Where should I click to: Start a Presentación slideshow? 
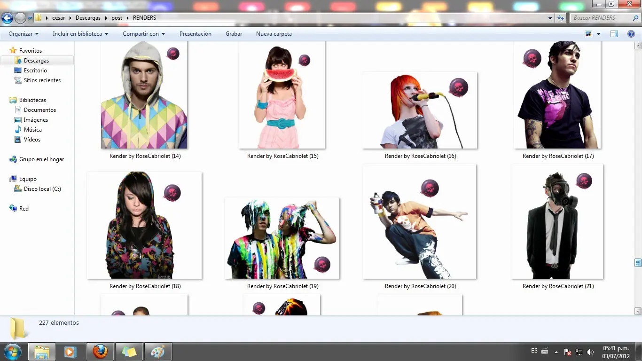196,34
